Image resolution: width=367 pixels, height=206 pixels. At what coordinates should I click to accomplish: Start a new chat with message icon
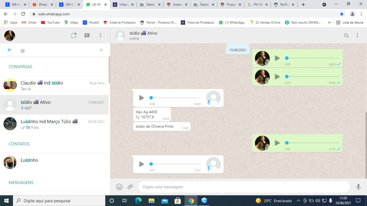click(x=87, y=36)
